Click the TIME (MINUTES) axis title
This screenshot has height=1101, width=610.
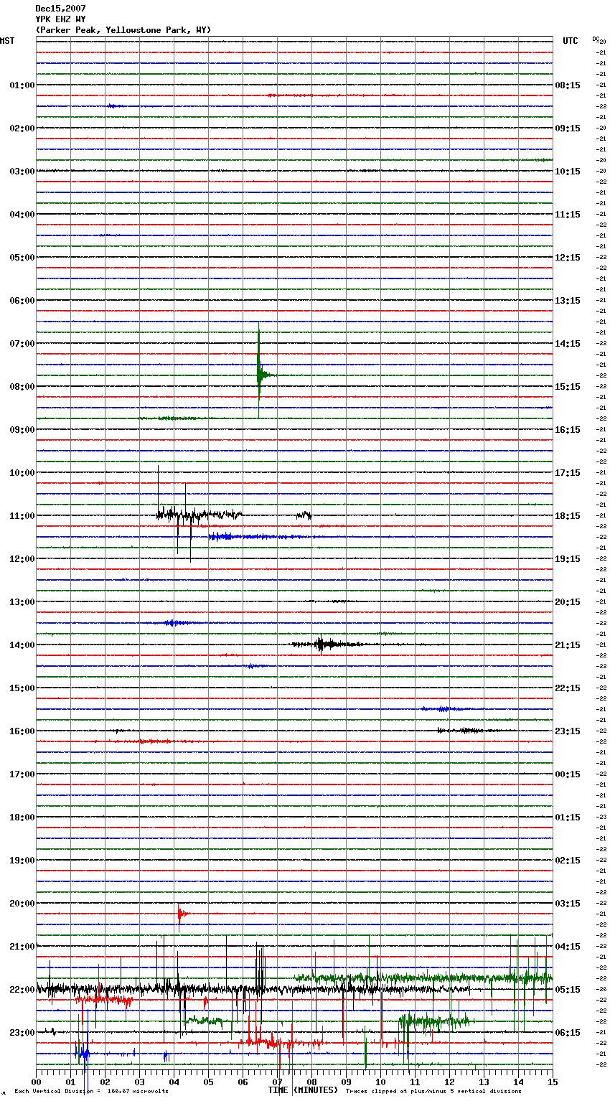[303, 1090]
